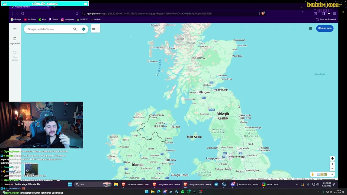The image size is (347, 195).
Task: Click the Şartlar terms link
Action: click(x=282, y=179)
